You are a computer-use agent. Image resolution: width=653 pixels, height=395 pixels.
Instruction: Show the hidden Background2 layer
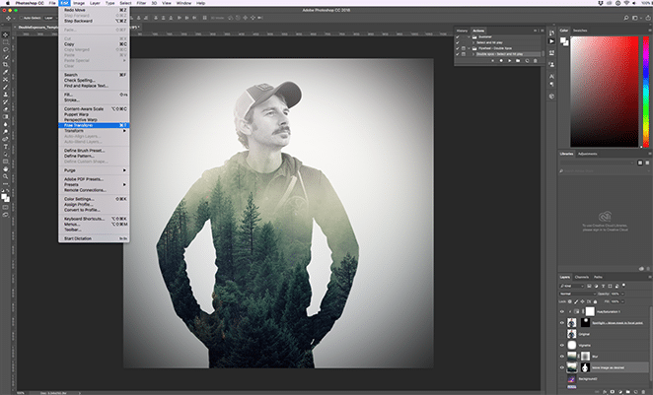562,379
